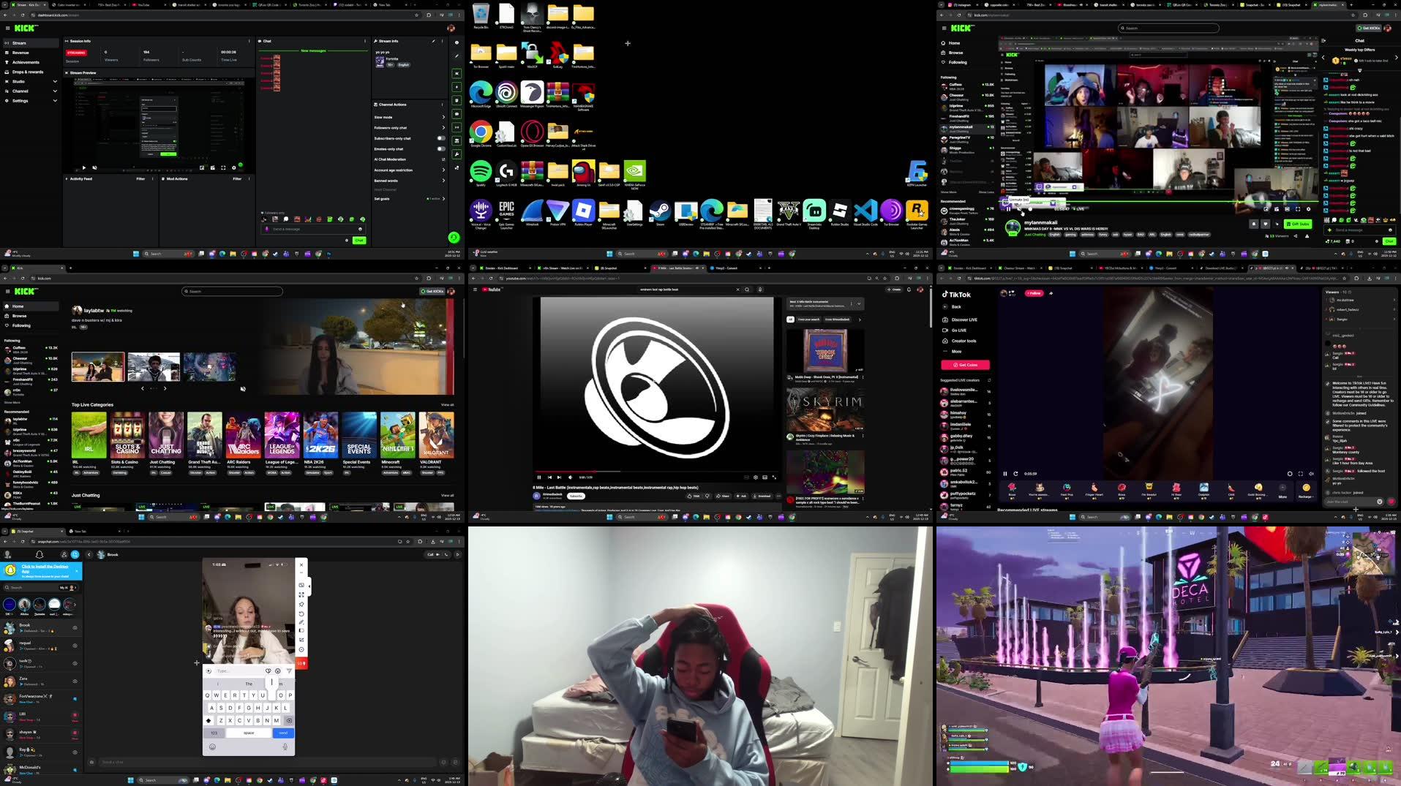Click the Get Coins button on TikTok

point(966,364)
